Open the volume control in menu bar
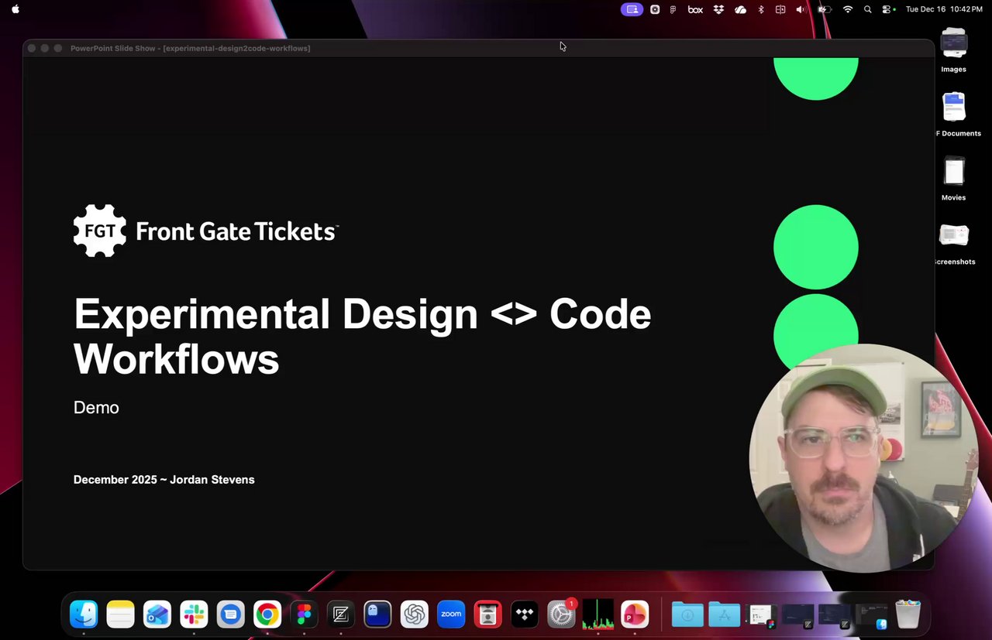The width and height of the screenshot is (992, 640). 801,9
